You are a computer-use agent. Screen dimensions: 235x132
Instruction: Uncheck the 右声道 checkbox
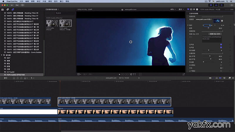(x=221, y=48)
